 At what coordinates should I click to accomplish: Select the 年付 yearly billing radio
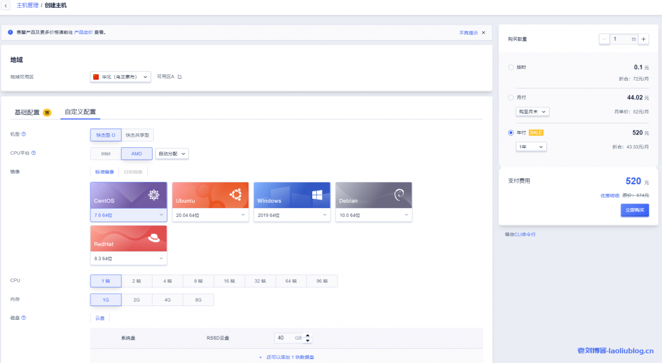pos(511,132)
